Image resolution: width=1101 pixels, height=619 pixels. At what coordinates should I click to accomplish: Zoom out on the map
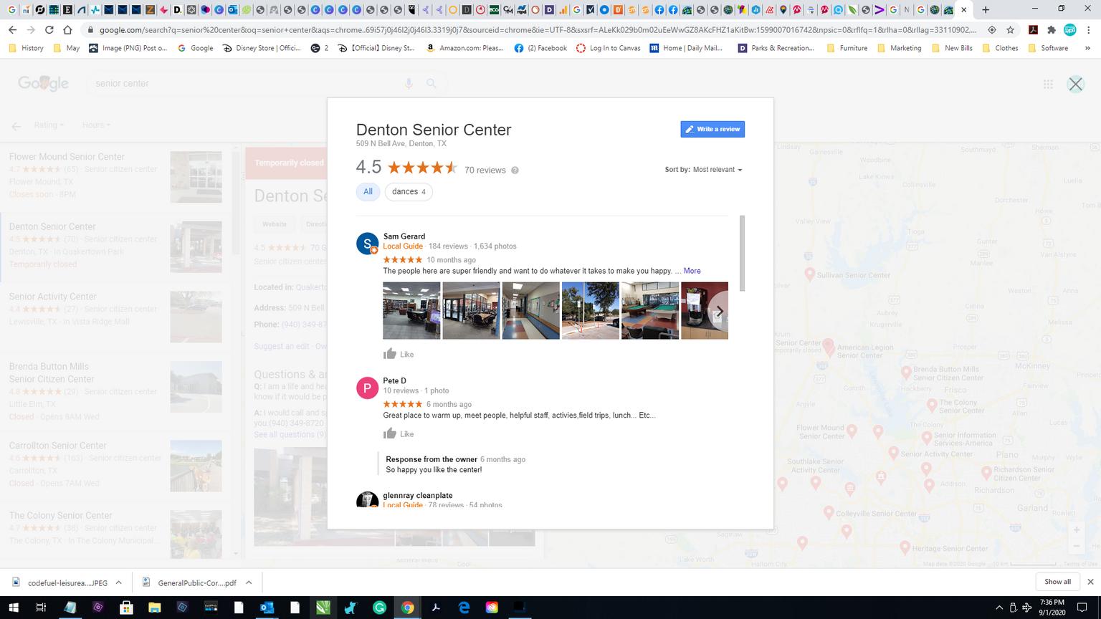click(x=1076, y=547)
